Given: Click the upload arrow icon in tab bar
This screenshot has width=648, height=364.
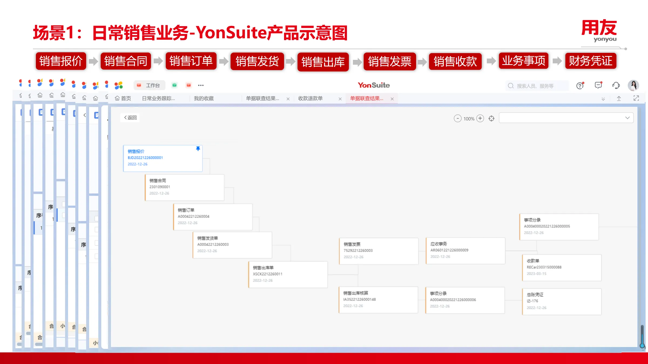Looking at the screenshot, I should 619,98.
